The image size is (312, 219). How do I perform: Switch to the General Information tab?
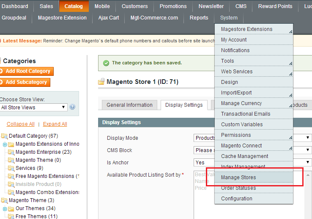[x=129, y=105]
